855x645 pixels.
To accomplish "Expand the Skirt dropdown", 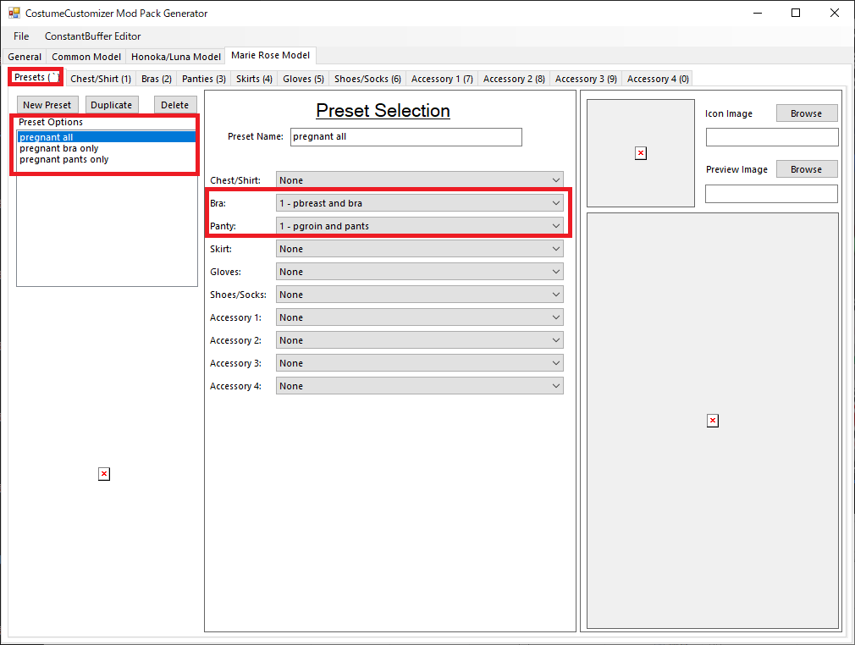I will pyautogui.click(x=419, y=249).
